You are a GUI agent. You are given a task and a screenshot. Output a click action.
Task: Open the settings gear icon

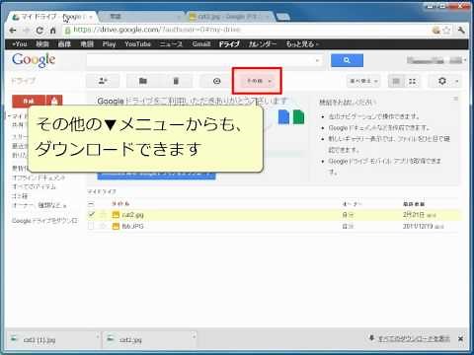click(442, 81)
